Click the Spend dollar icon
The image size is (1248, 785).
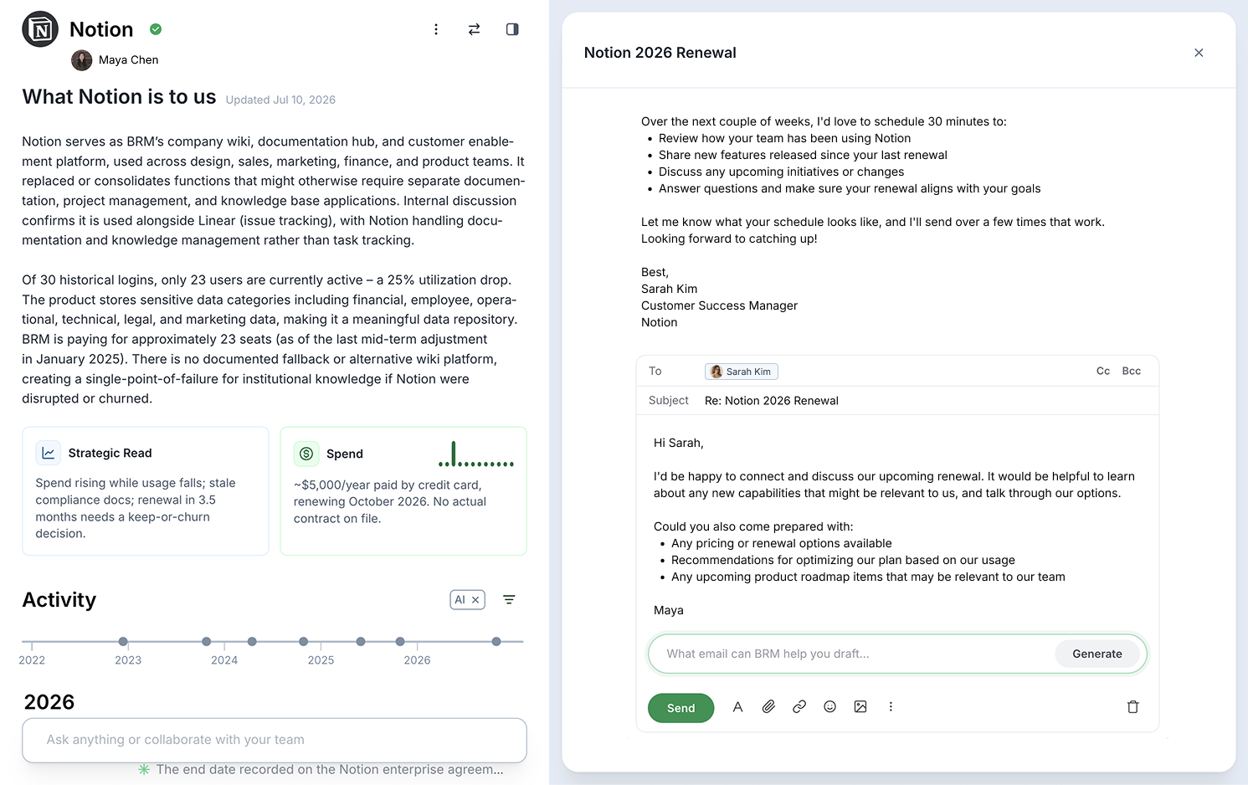pos(306,454)
